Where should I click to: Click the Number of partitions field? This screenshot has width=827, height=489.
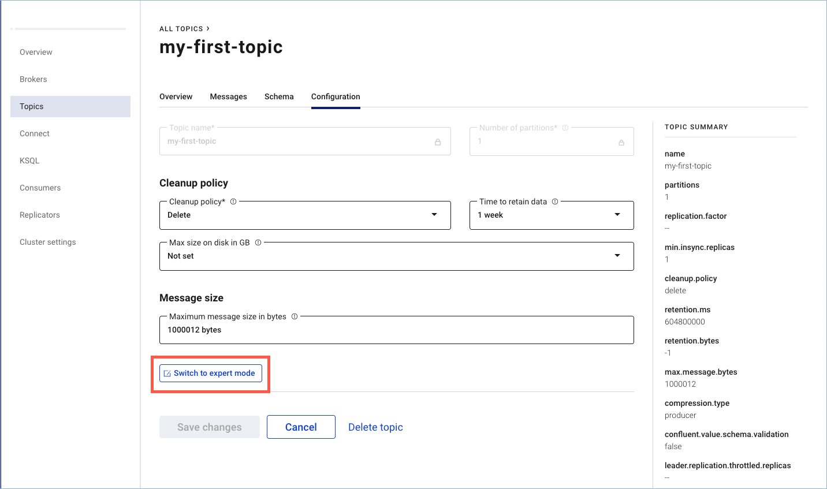552,141
